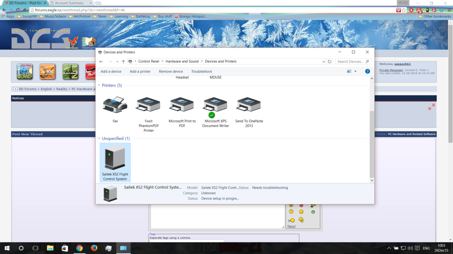Image resolution: width=453 pixels, height=254 pixels.
Task: Click the Chrome reload button
Action: tap(18, 10)
